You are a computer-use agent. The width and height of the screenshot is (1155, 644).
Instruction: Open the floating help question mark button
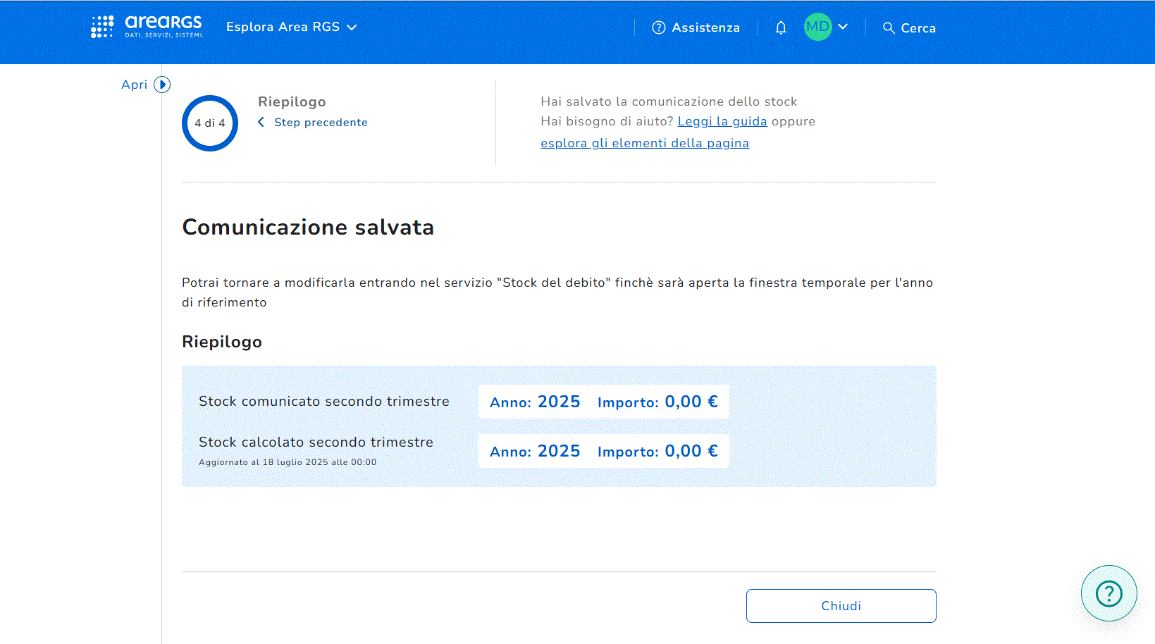(x=1108, y=593)
